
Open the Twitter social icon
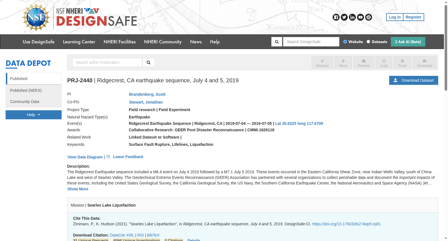pos(344,17)
